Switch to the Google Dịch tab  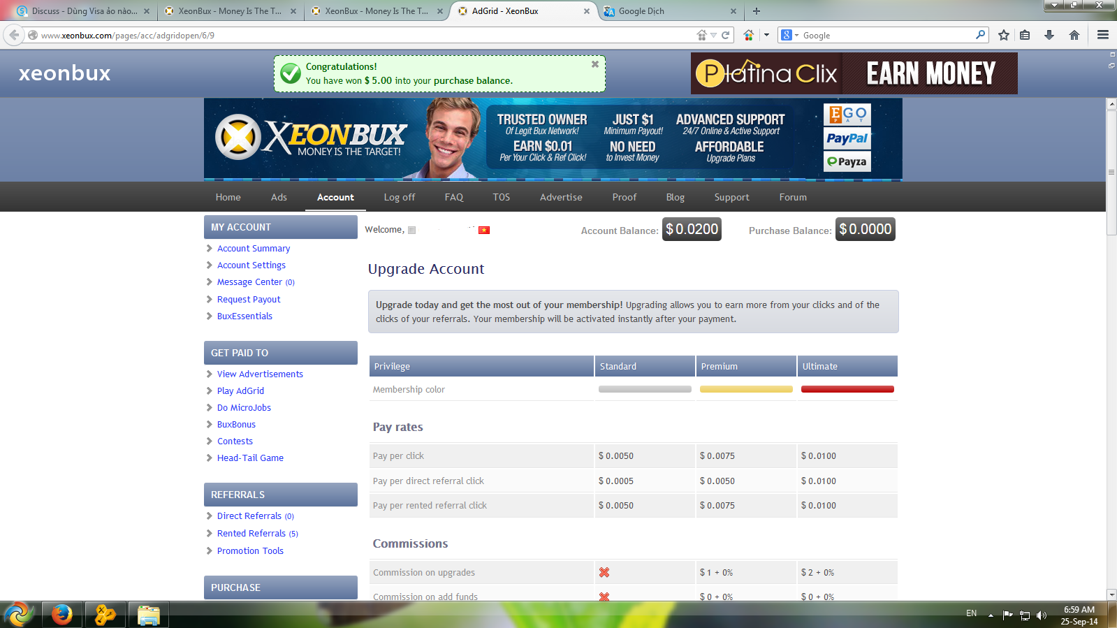coord(669,11)
